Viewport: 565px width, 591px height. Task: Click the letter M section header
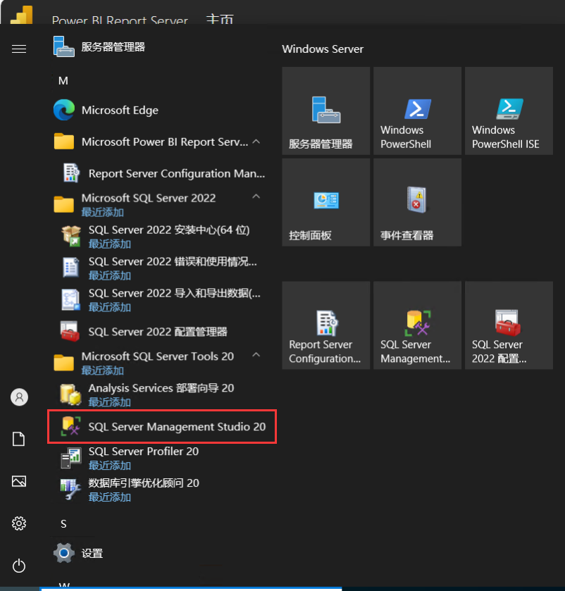tap(63, 81)
